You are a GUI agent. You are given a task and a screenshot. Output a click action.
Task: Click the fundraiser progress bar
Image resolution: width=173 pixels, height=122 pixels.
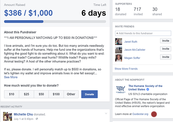pos(55,22)
